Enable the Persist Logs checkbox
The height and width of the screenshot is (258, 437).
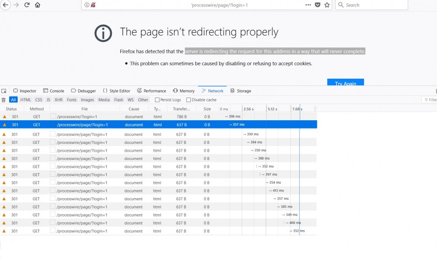[157, 100]
